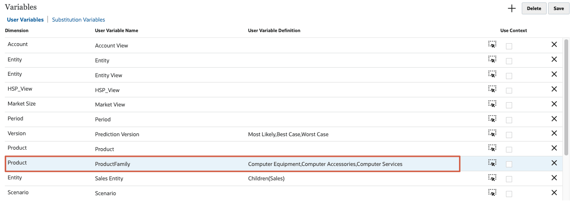
Task: Open member selector for ProductFamily row
Action: pyautogui.click(x=492, y=163)
